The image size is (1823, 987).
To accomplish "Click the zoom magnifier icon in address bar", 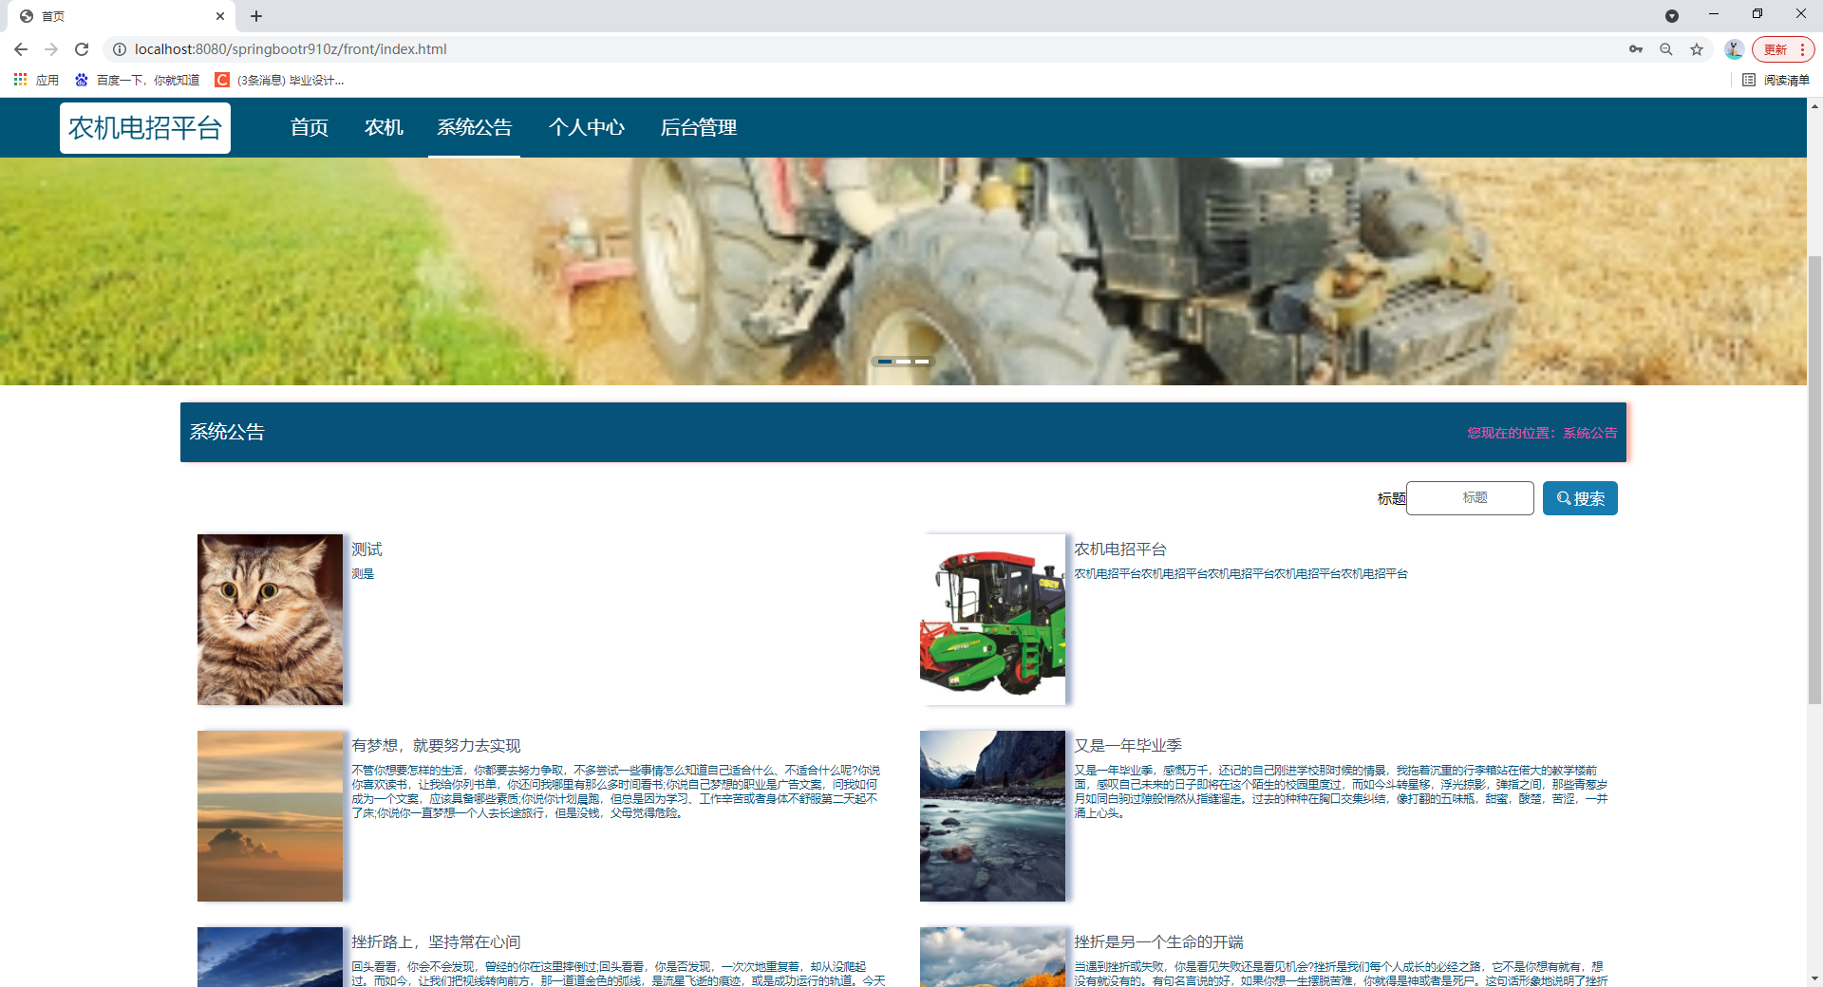I will coord(1666,49).
